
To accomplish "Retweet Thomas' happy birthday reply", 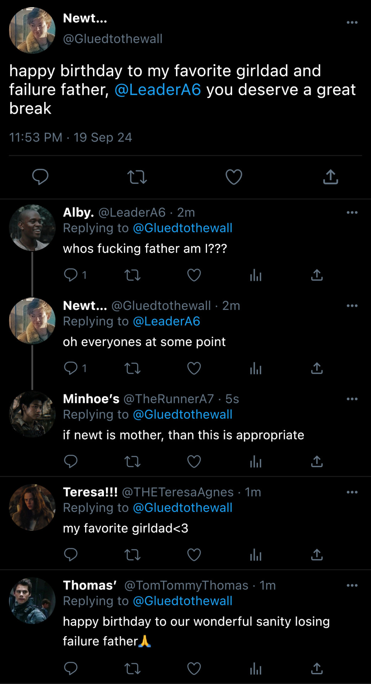I will point(132,669).
